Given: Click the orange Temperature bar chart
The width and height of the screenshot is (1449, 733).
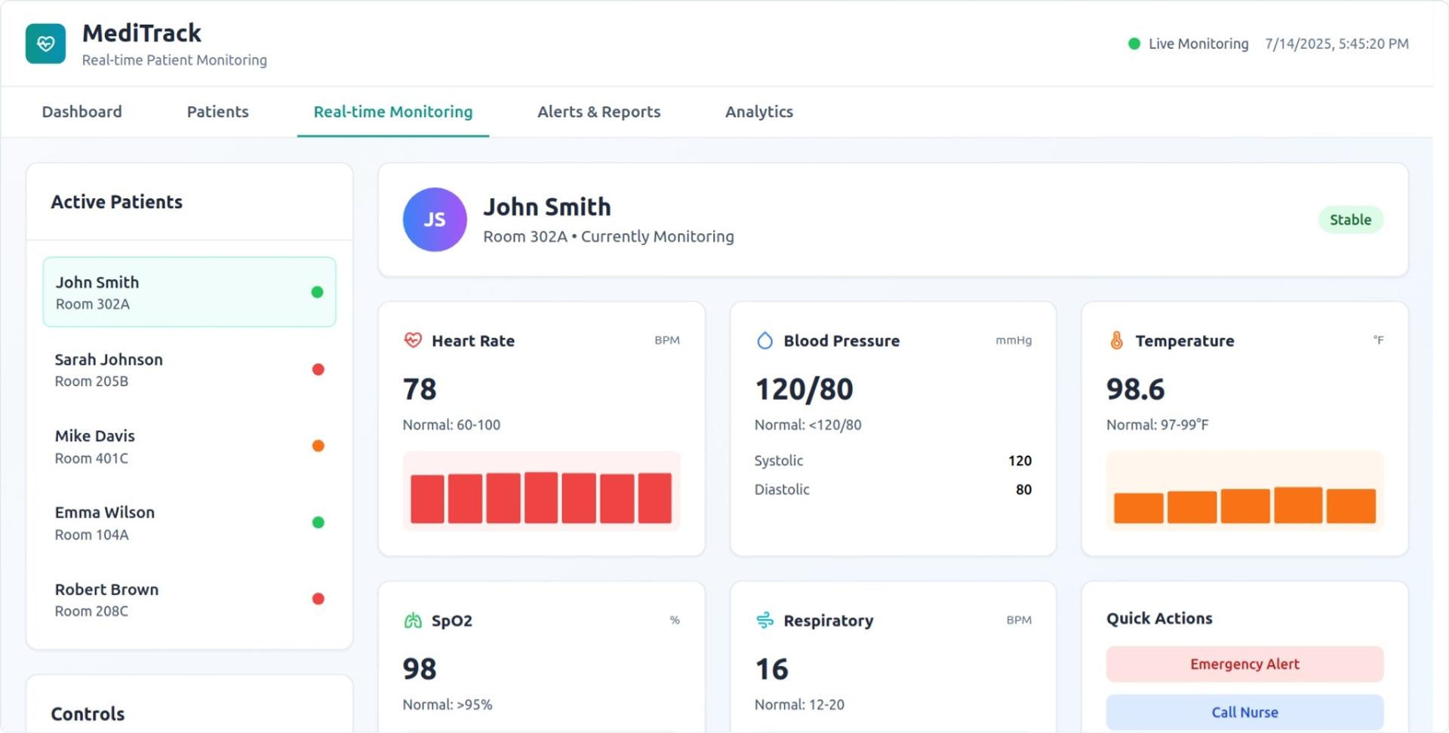Looking at the screenshot, I should click(1244, 491).
